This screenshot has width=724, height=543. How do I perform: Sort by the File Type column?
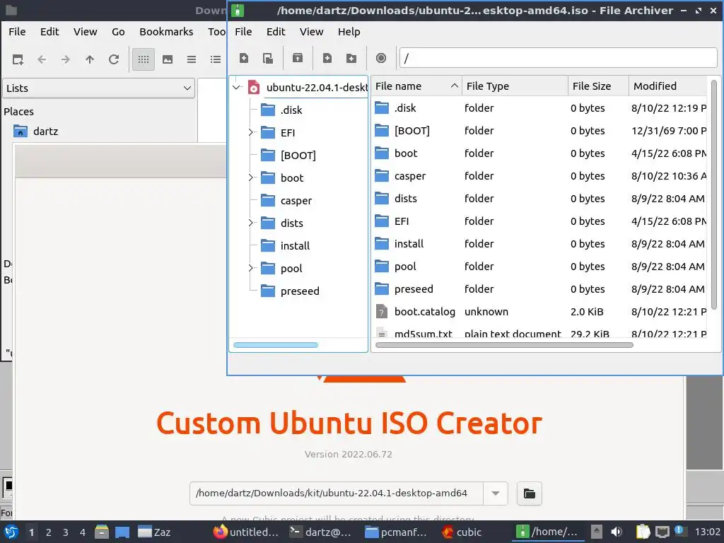(515, 86)
